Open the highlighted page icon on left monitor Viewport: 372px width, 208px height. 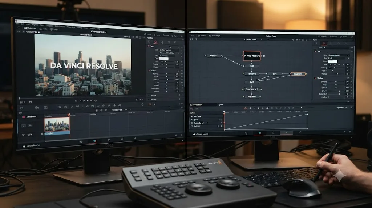point(95,141)
